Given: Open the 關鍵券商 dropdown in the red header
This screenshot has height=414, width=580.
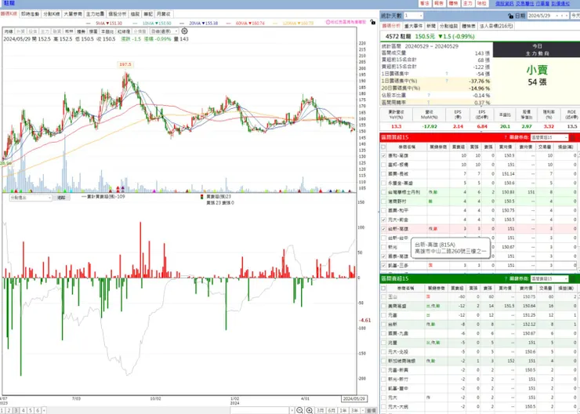Looking at the screenshot, I should point(549,137).
